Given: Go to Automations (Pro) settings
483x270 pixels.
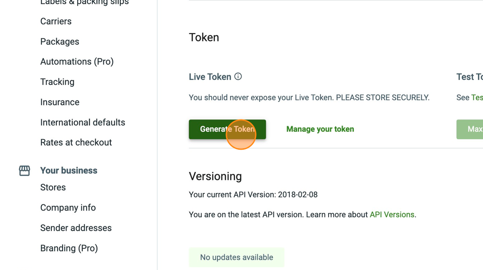Looking at the screenshot, I should coord(77,61).
